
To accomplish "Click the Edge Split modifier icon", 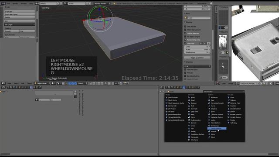I will (x=189, y=112).
